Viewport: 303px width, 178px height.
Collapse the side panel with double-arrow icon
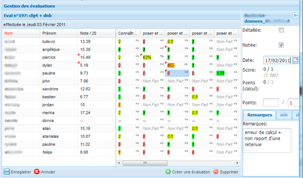coord(295,15)
